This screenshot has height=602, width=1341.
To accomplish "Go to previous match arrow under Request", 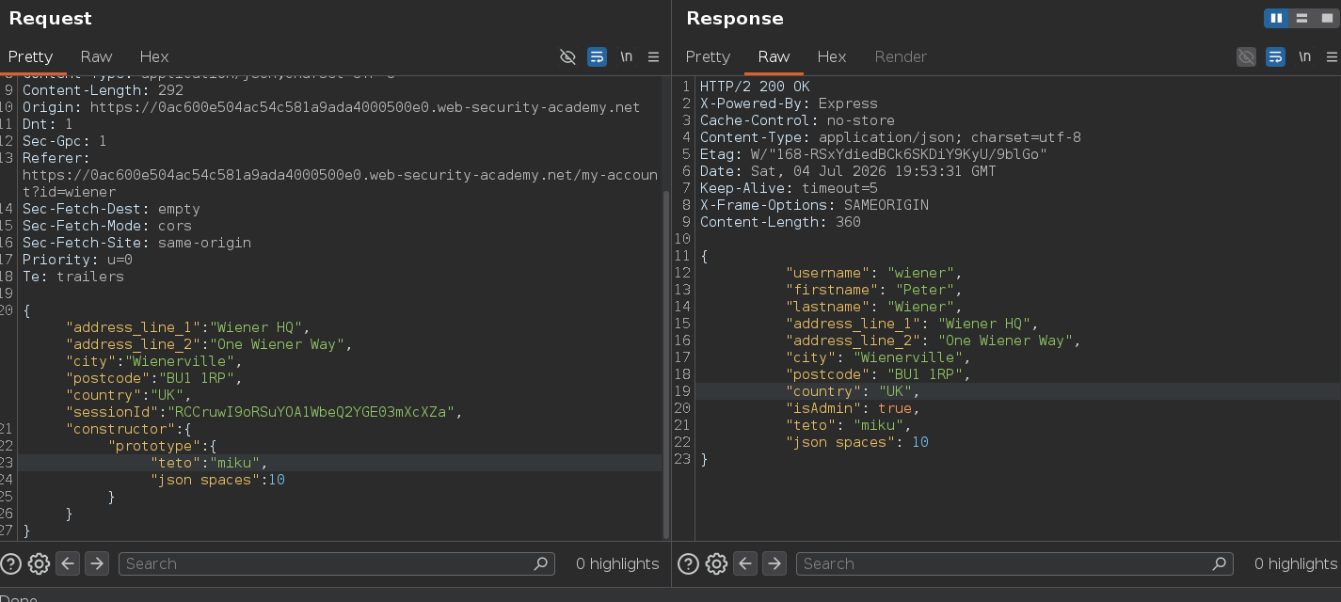I will 68,563.
